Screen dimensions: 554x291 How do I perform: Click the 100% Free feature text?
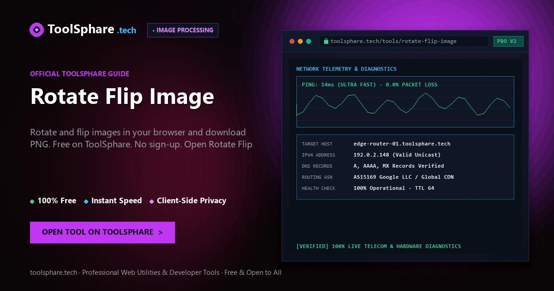tap(57, 201)
